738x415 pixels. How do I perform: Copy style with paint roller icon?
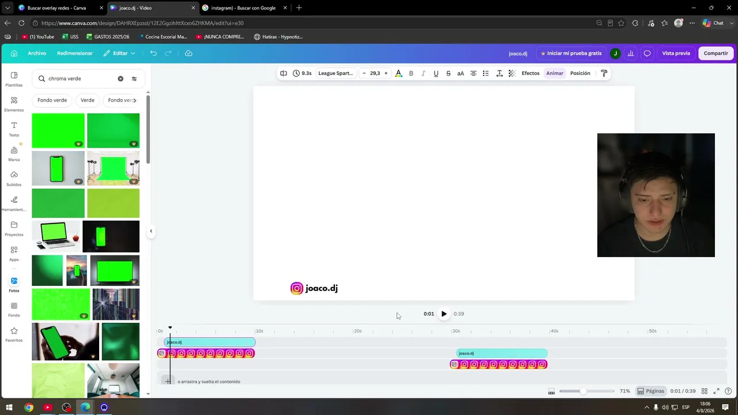point(604,73)
